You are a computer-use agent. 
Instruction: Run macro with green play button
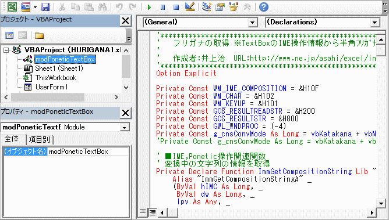[149, 7]
